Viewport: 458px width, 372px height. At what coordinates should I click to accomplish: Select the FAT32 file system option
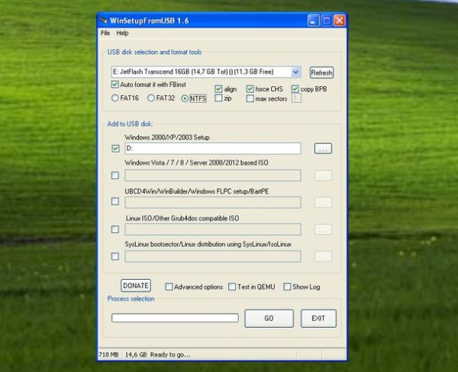(151, 98)
